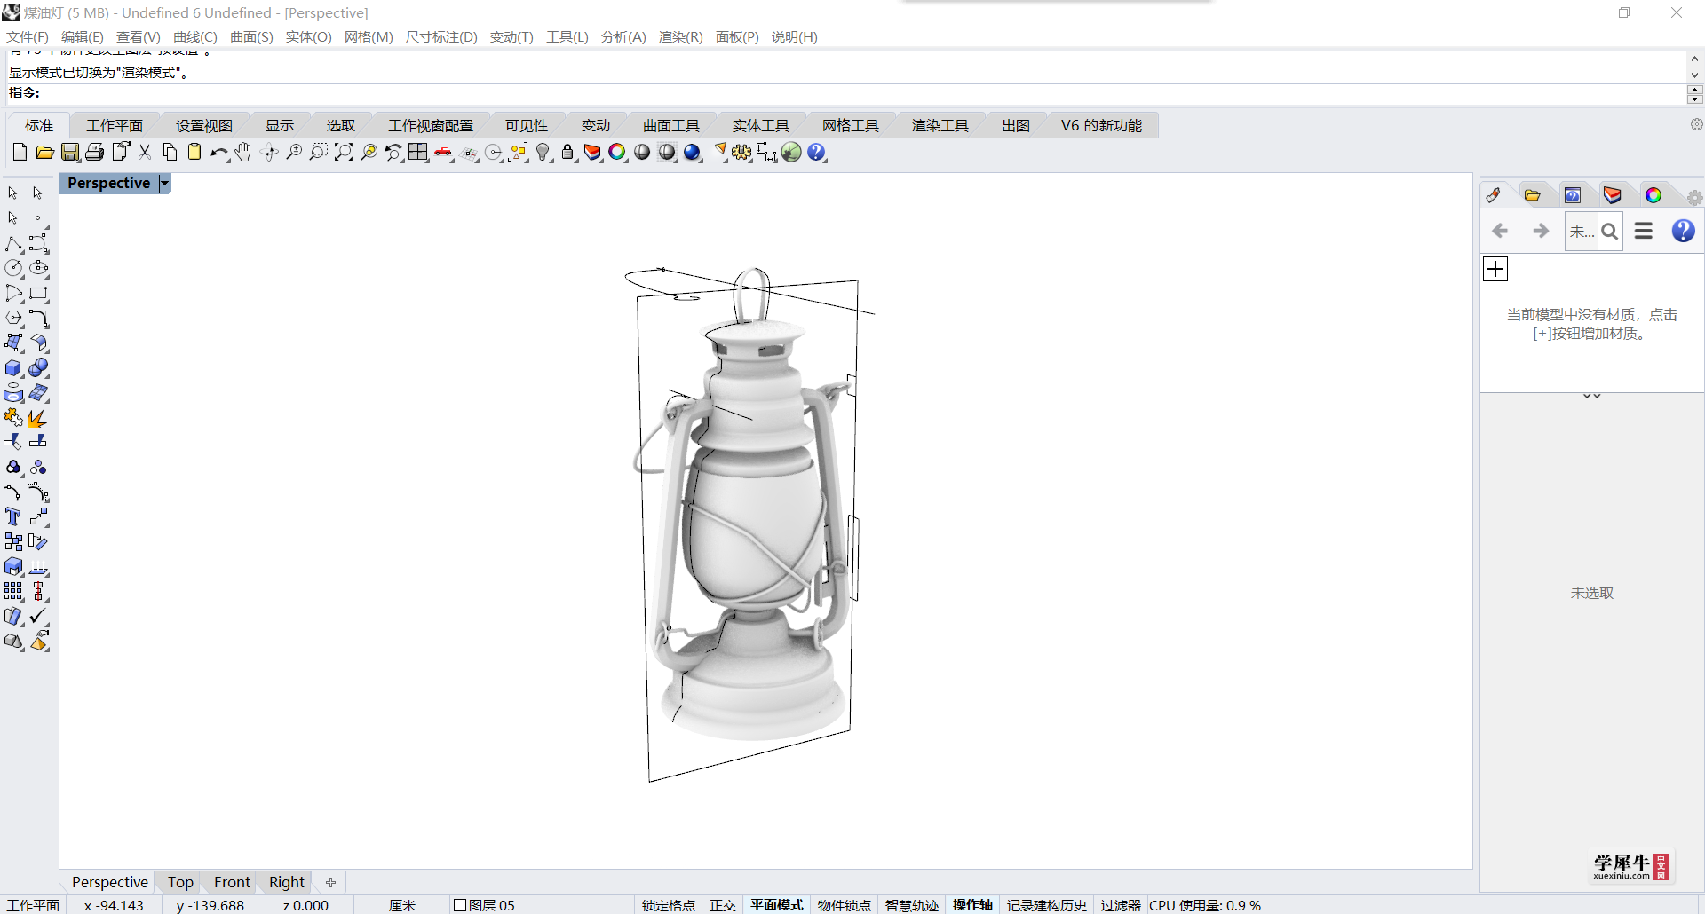1705x914 pixels.
Task: Click the materials panel forward arrow
Action: [1541, 231]
